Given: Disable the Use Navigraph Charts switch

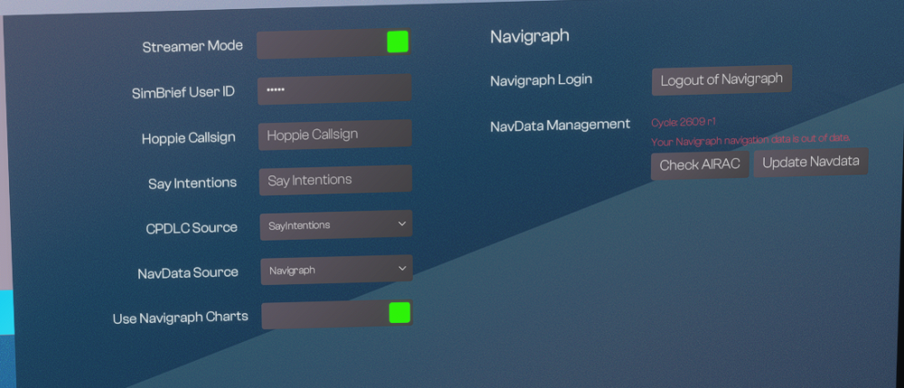Looking at the screenshot, I should coord(336,314).
